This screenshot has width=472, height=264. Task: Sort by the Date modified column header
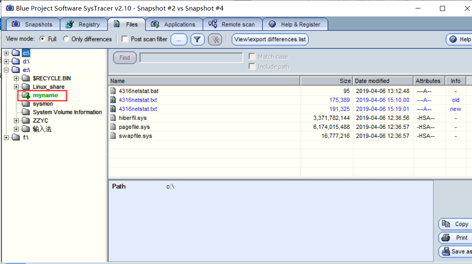383,81
